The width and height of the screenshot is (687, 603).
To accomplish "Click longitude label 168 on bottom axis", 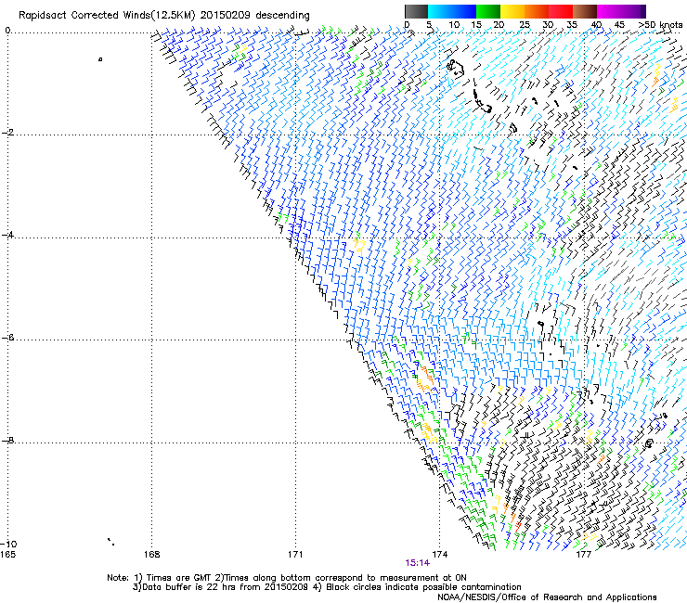I will point(151,555).
